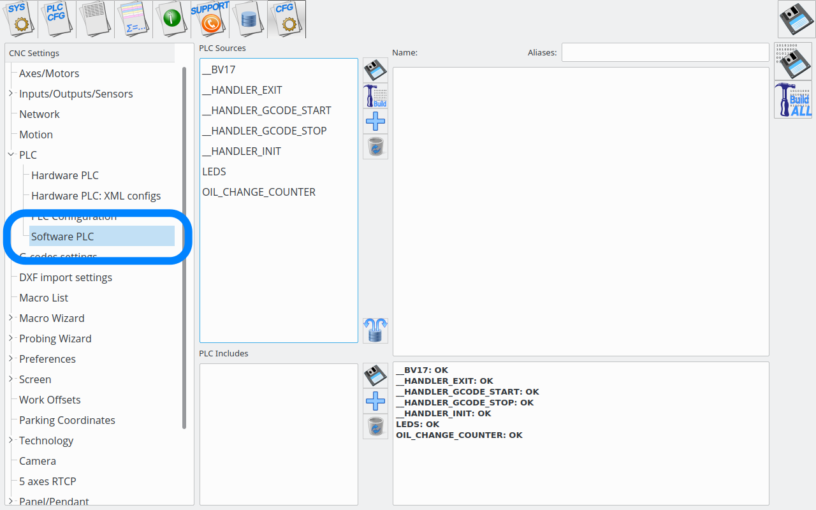Click the green info icon in toolbar
Image resolution: width=816 pixels, height=510 pixels.
click(171, 19)
